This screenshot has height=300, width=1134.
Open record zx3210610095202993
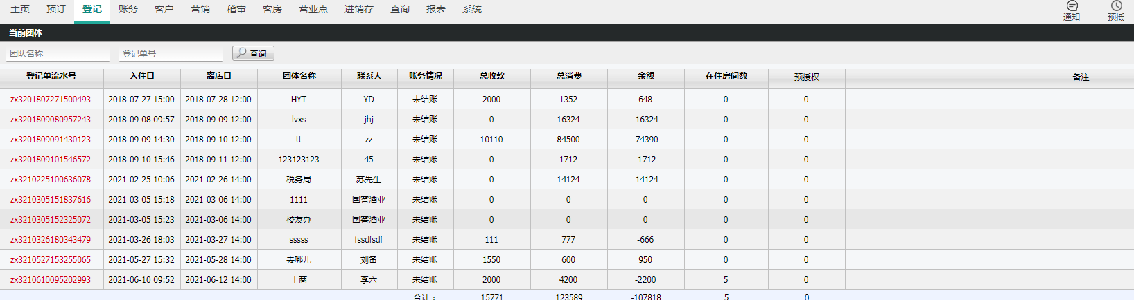pos(51,280)
